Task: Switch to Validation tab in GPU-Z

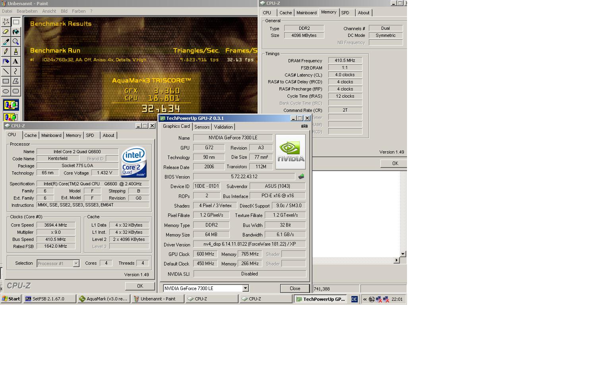Action: [x=223, y=127]
